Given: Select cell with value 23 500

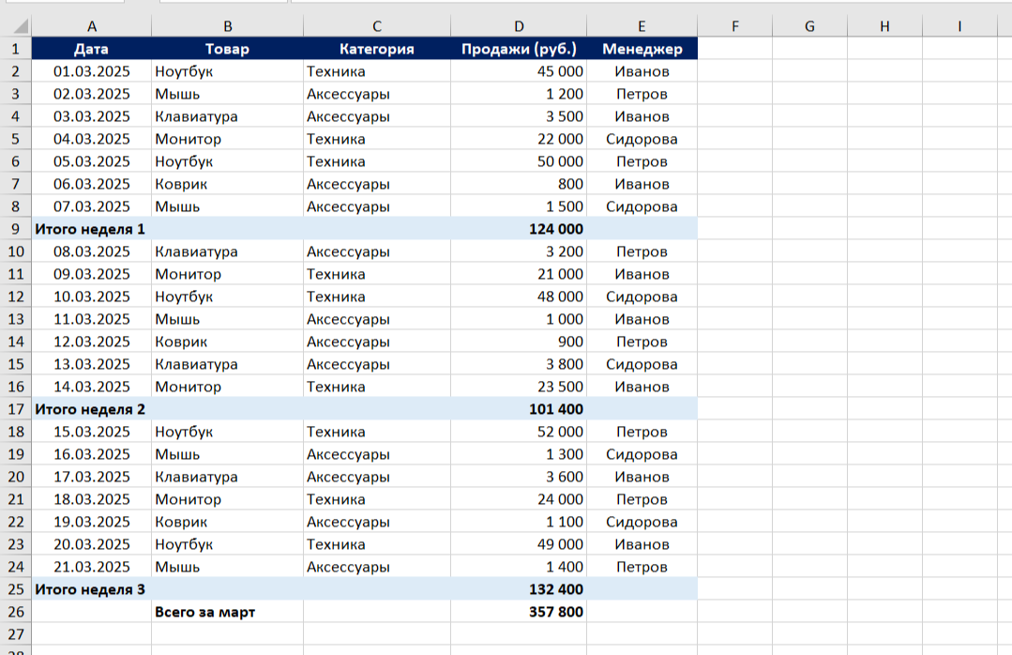Looking at the screenshot, I should point(519,387).
